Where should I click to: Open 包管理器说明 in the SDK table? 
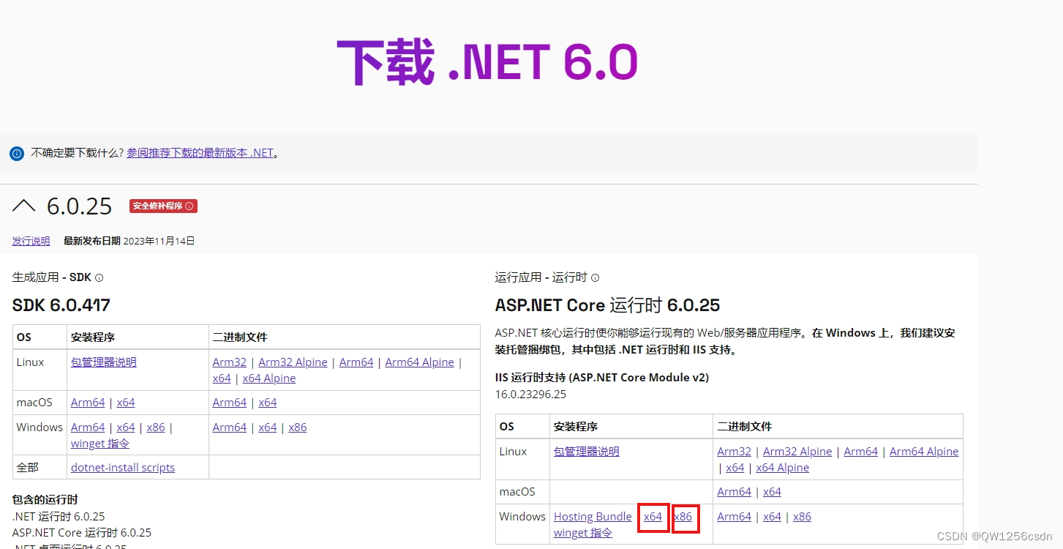point(103,362)
